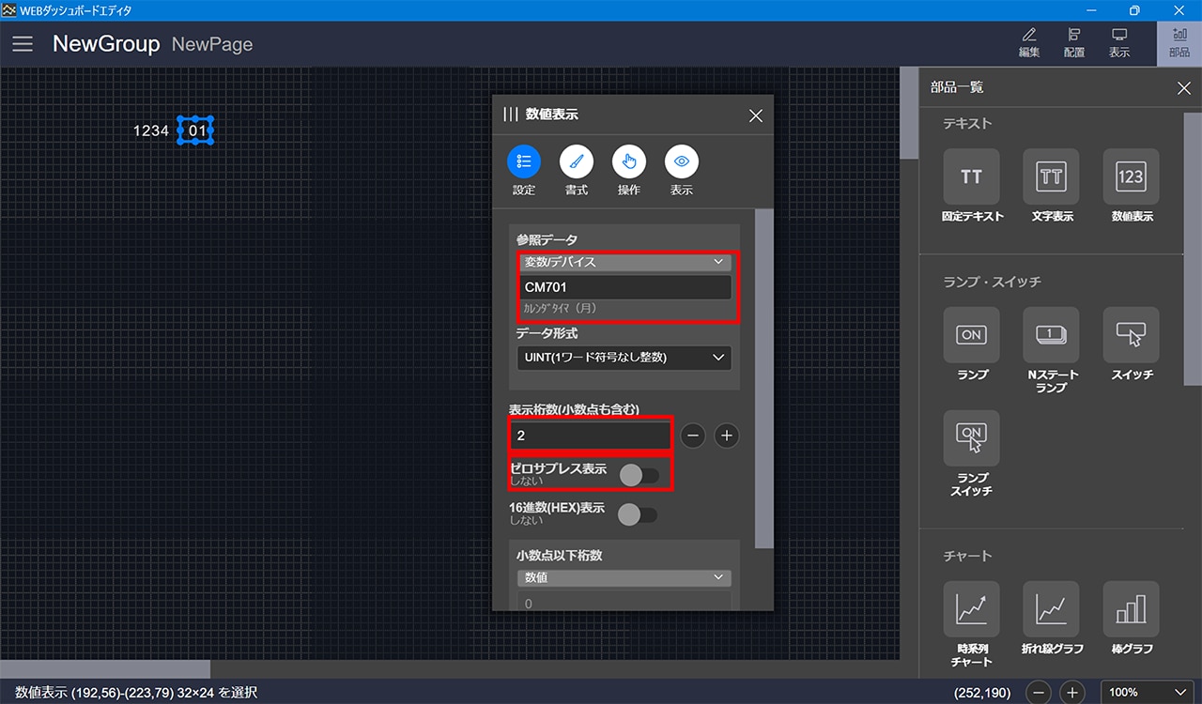Open the 100% zoom level dropdown

pyautogui.click(x=1146, y=692)
